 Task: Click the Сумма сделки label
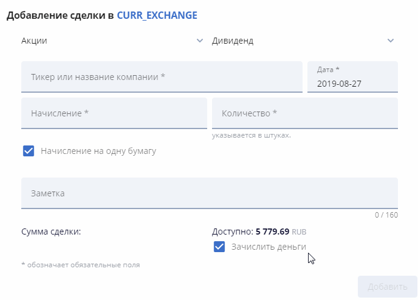tap(51, 231)
